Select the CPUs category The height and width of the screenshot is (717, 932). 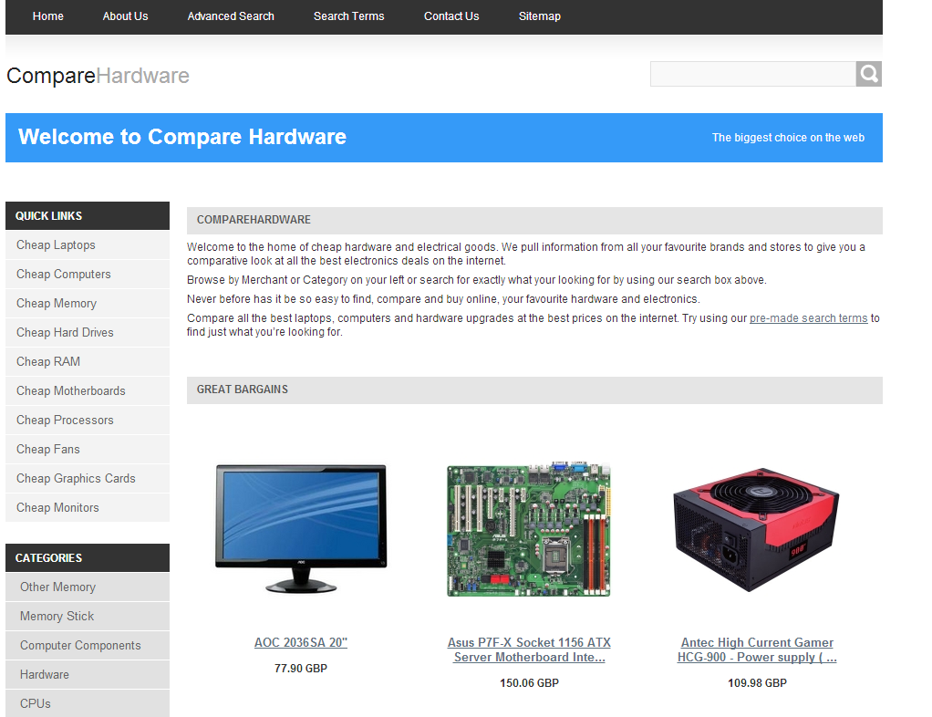point(88,703)
